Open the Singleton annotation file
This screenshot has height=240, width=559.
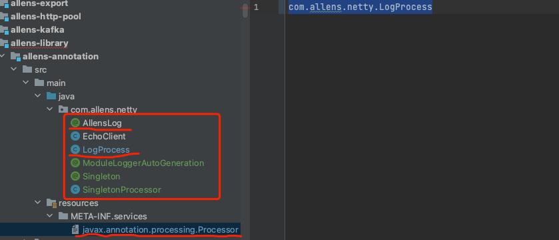[x=101, y=177]
